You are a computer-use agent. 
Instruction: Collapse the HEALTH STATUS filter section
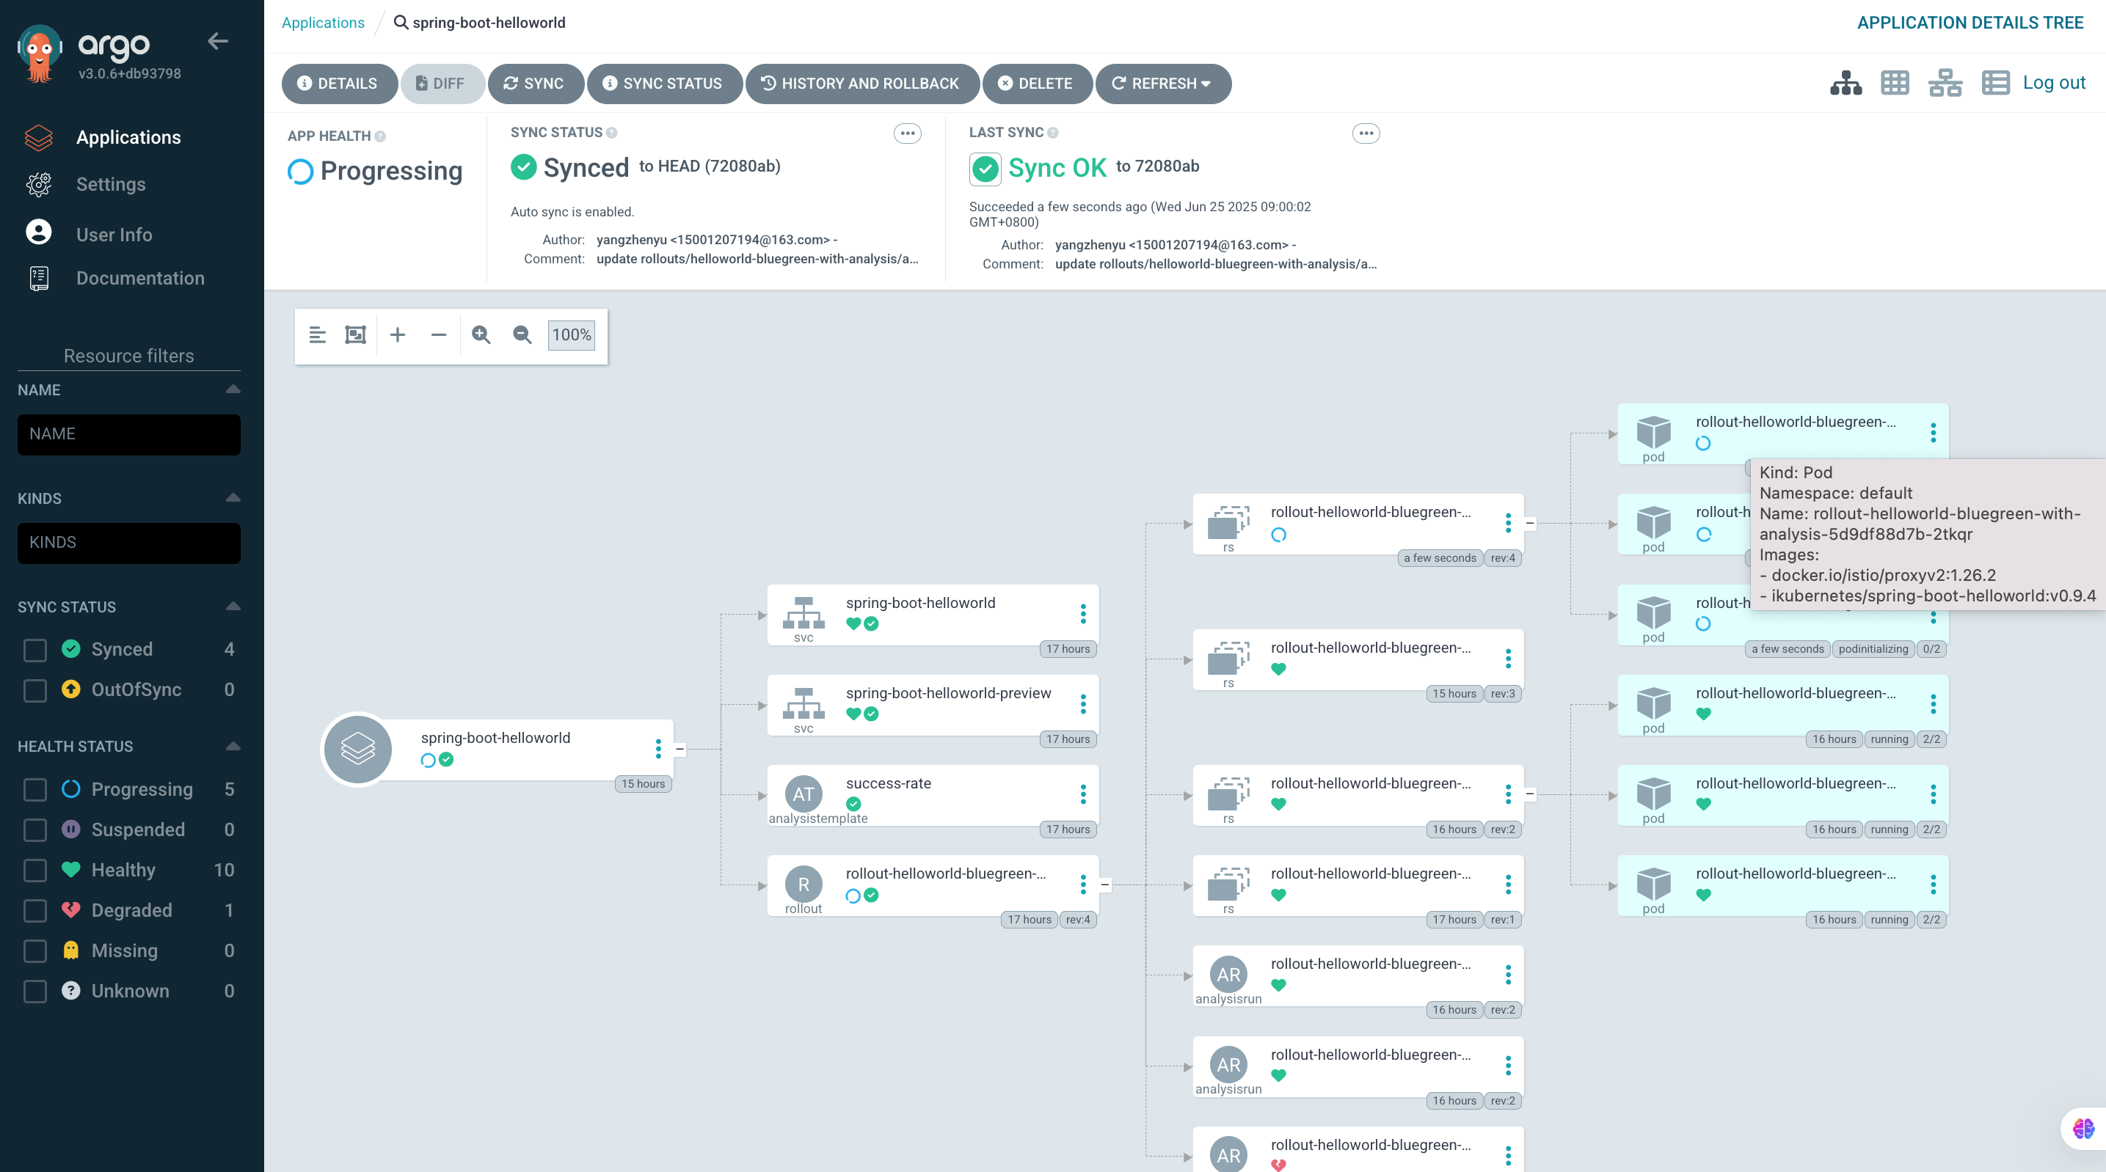coord(233,746)
